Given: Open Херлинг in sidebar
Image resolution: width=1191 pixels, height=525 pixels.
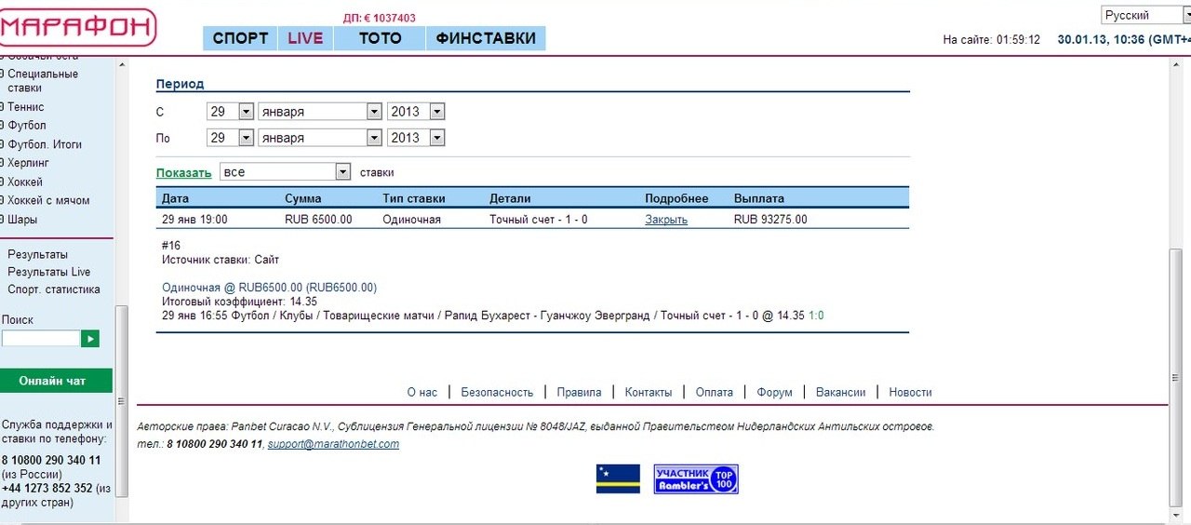Looking at the screenshot, I should click(x=28, y=163).
